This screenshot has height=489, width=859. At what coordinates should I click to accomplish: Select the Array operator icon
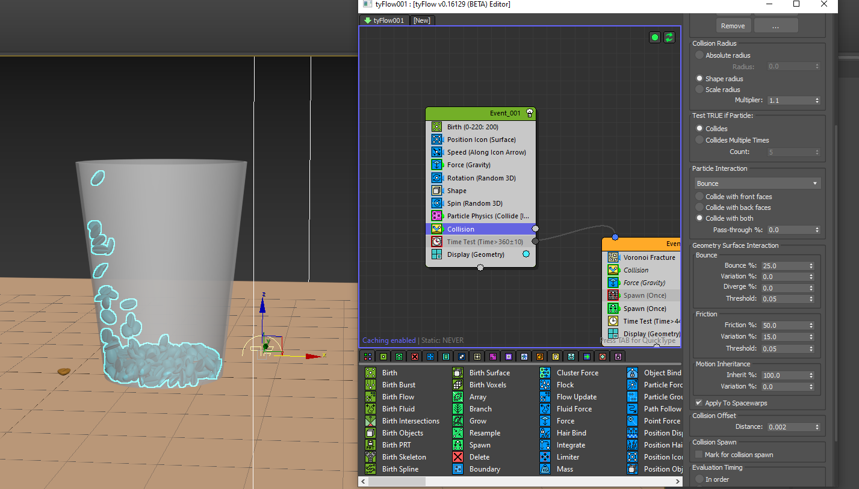(x=458, y=397)
